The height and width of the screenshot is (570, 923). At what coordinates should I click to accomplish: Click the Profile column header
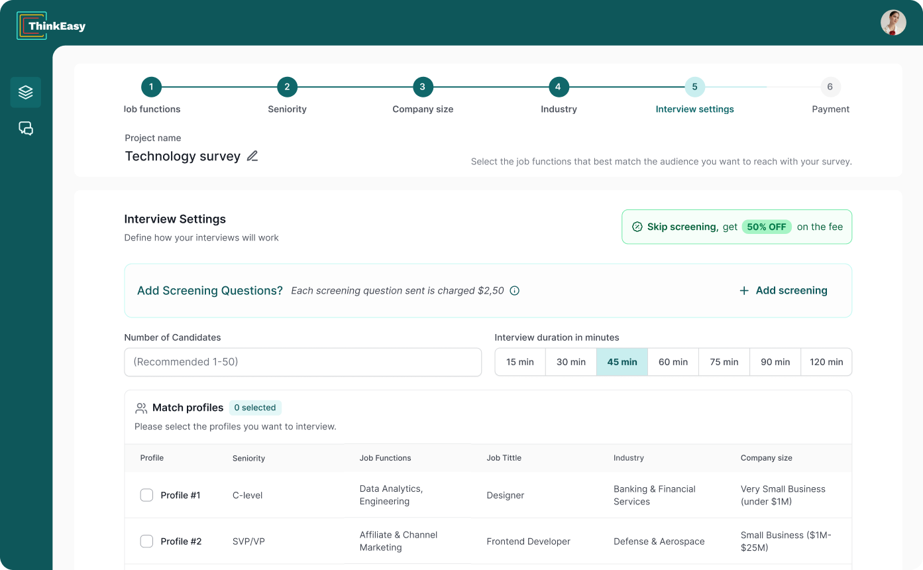click(x=152, y=458)
